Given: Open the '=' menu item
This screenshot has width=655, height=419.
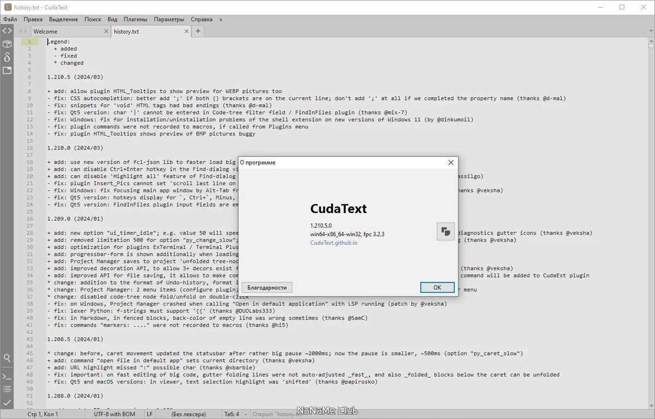Looking at the screenshot, I should click(x=221, y=19).
